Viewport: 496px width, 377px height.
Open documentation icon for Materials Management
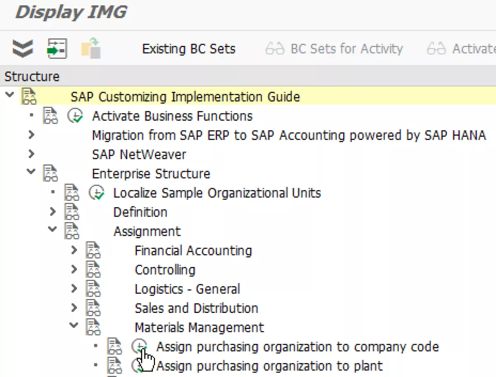(x=93, y=327)
